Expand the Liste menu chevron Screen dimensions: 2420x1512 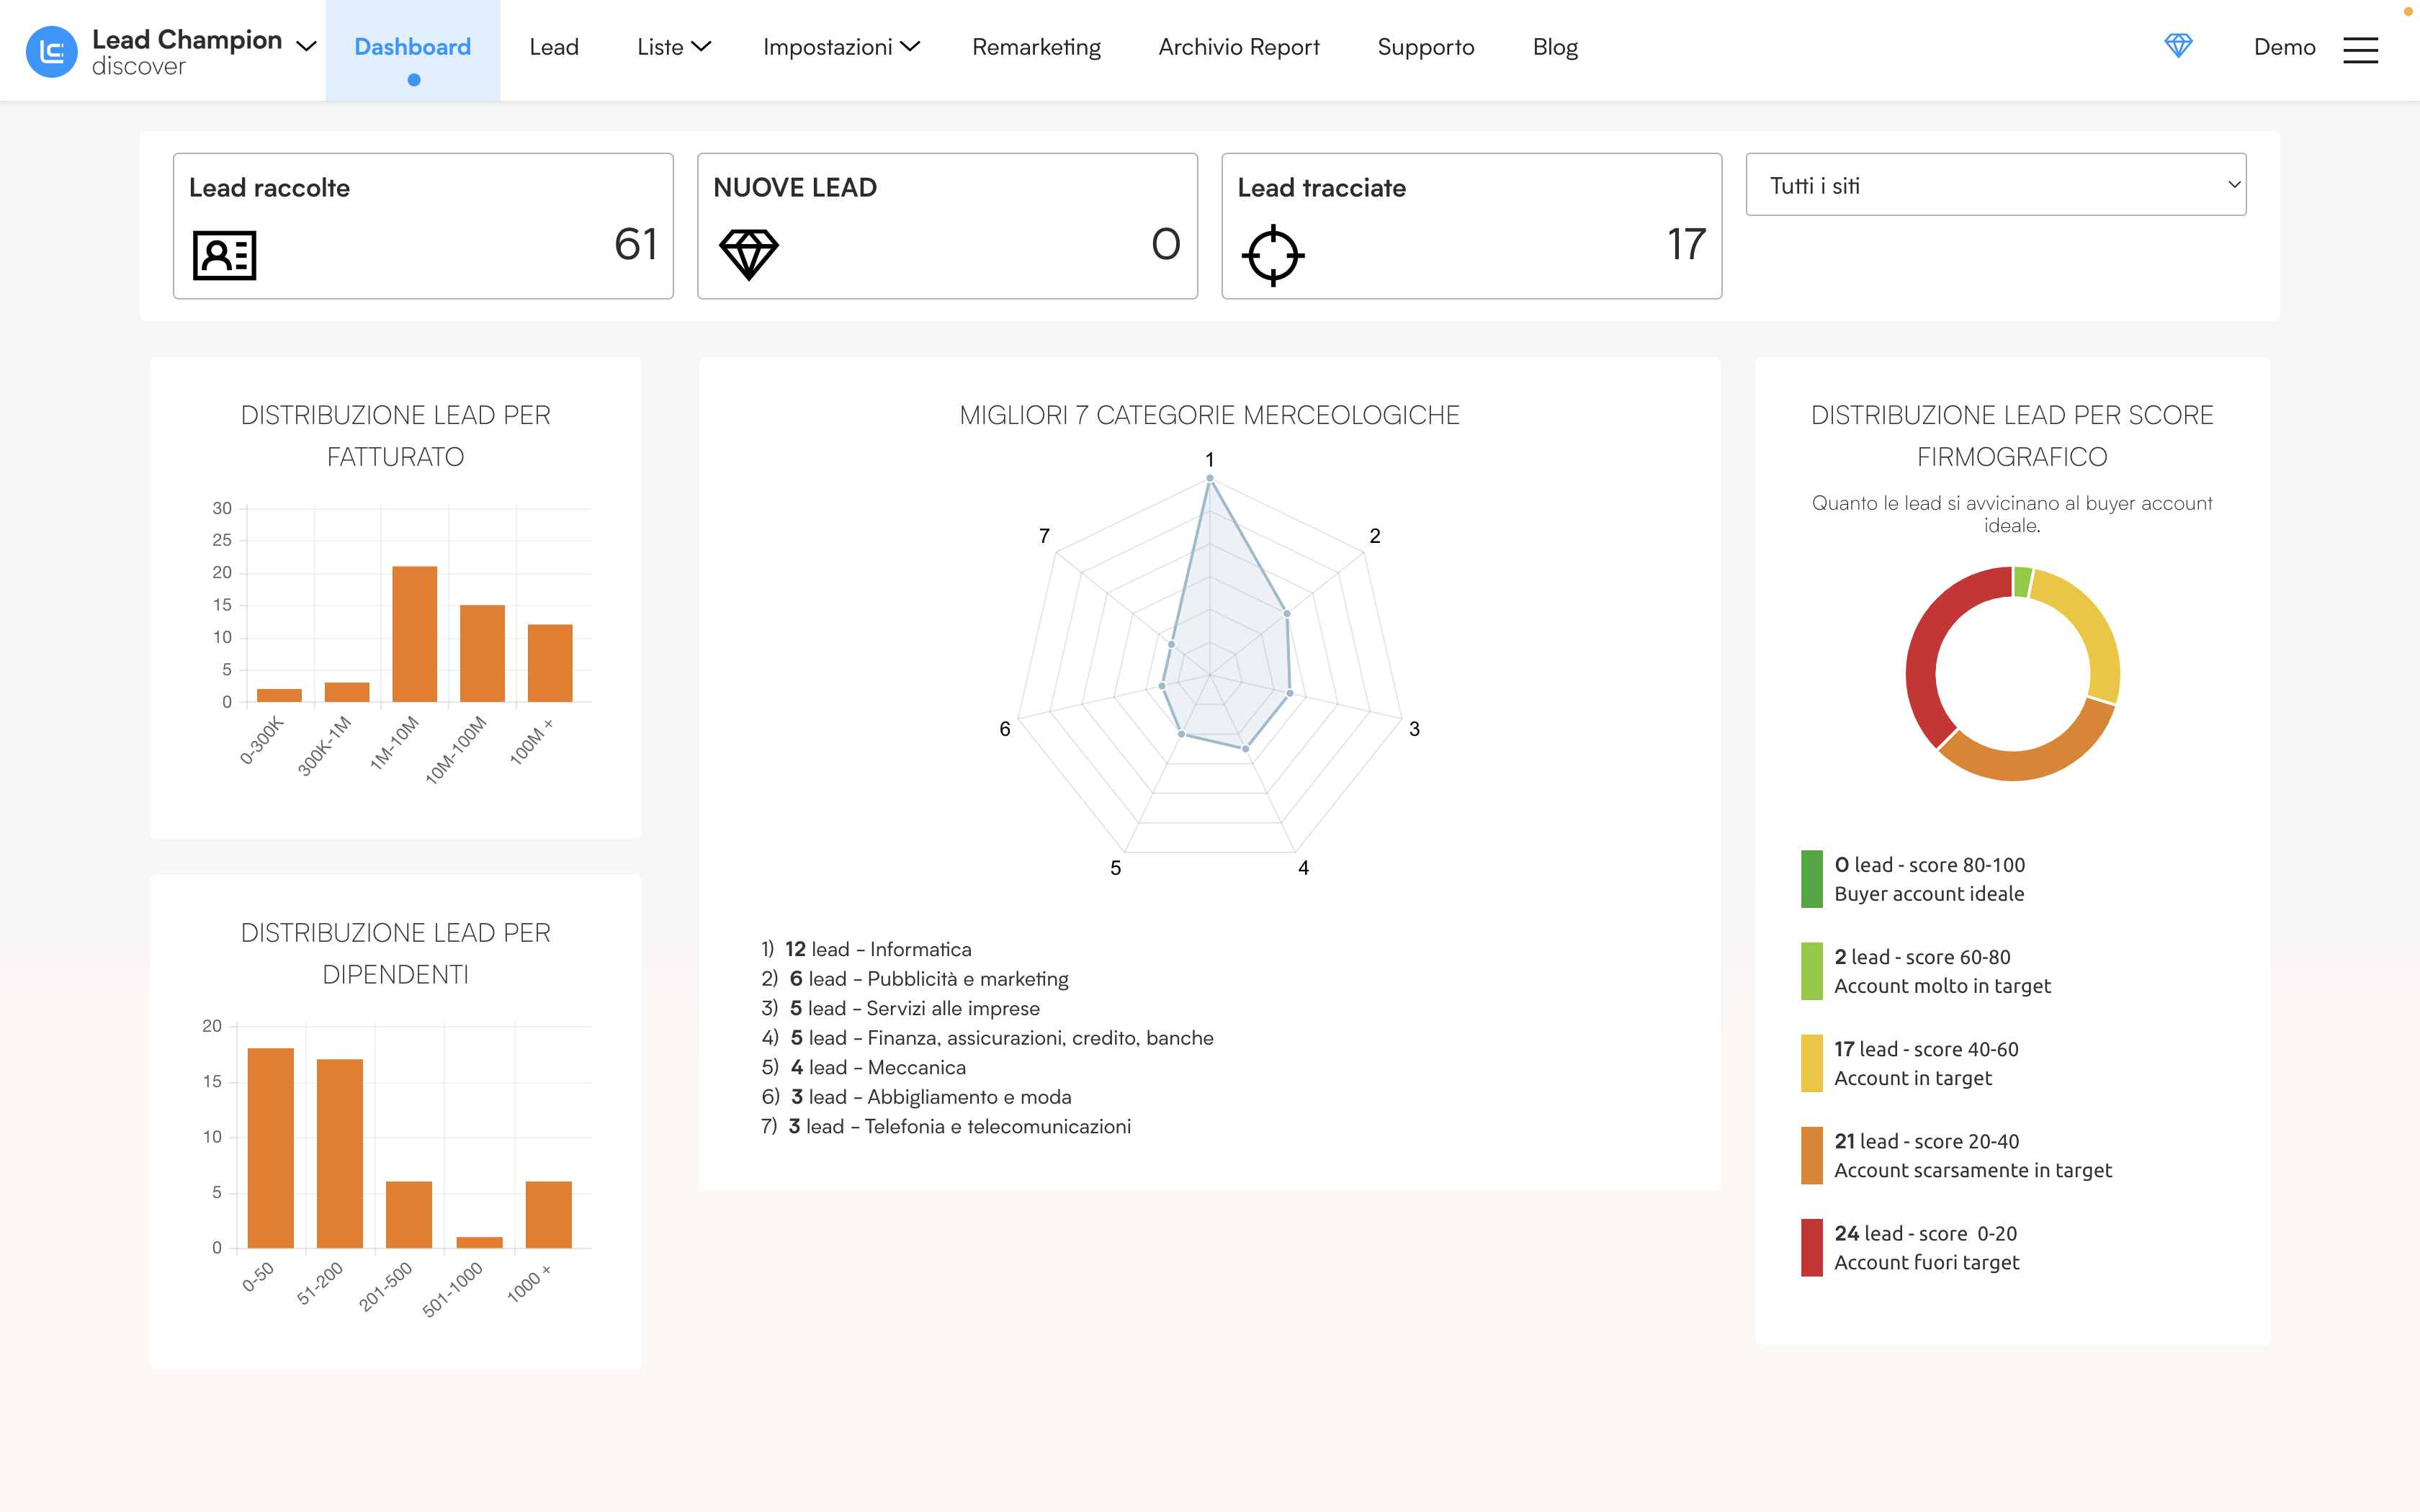pyautogui.click(x=703, y=46)
